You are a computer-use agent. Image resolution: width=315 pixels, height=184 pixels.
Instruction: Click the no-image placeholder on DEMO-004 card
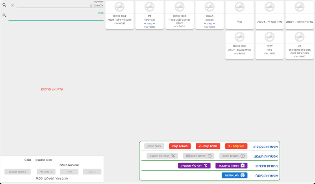pos(119,7)
